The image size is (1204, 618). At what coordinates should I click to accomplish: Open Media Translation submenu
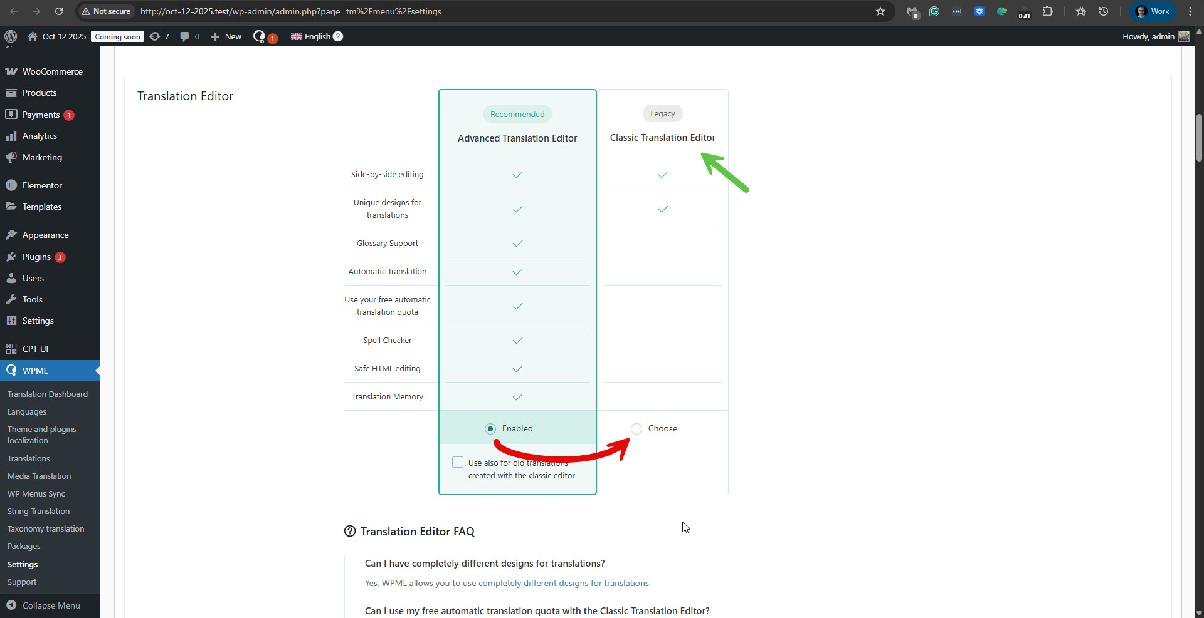point(40,476)
